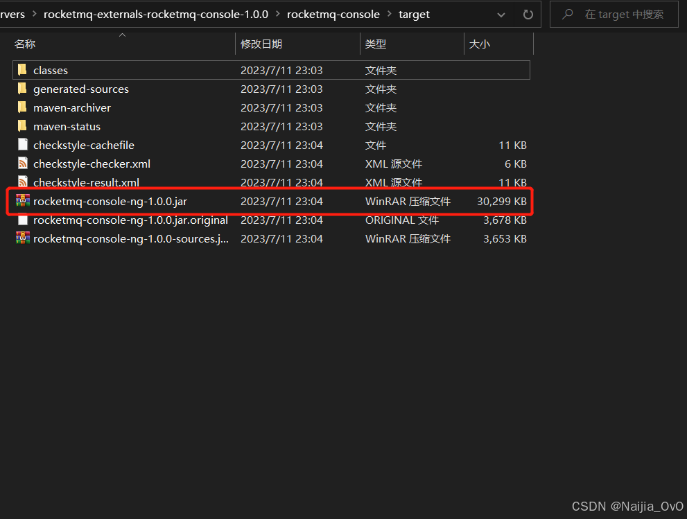This screenshot has height=519, width=687.
Task: Select checkstyle-cachefile file name
Action: tap(84, 145)
